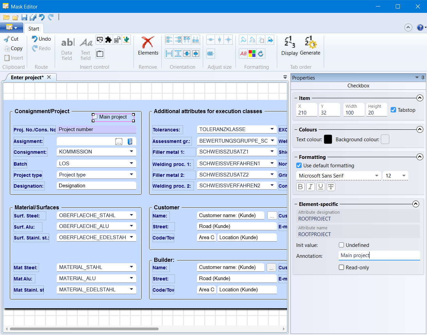Click the puzzle piece insert control icon
Image resolution: width=427 pixels, height=335 pixels.
[108, 40]
